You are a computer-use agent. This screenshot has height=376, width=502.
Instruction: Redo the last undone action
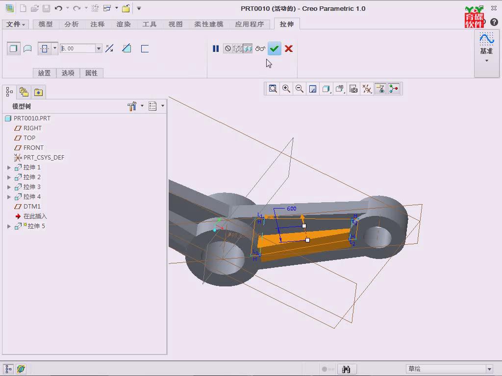pos(77,8)
